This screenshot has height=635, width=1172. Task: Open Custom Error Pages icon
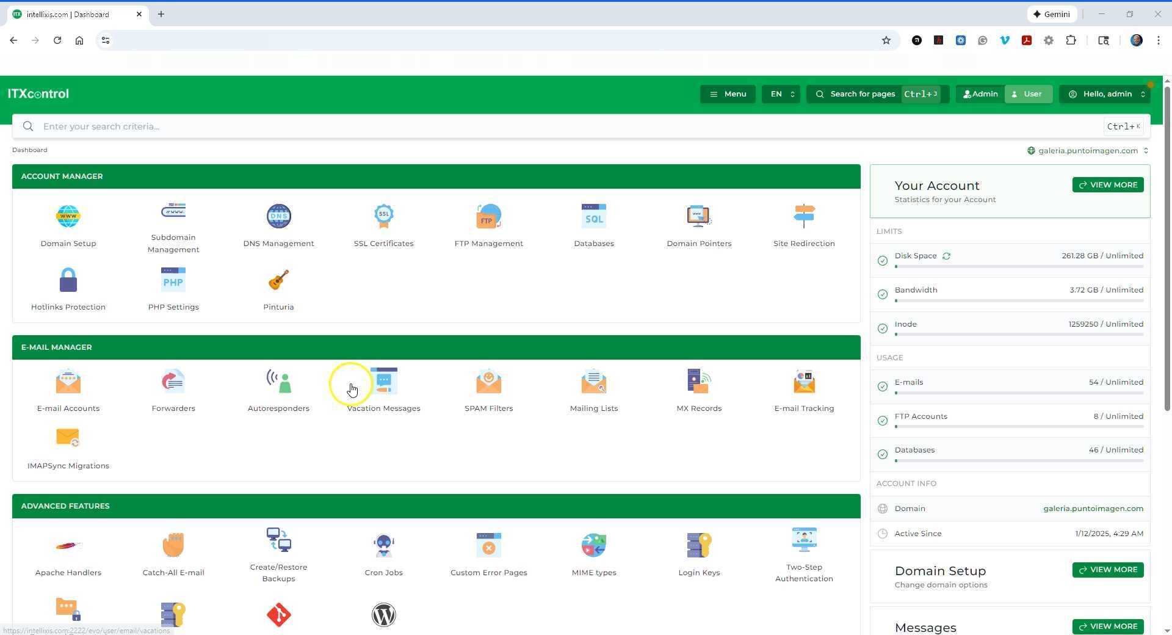pos(488,545)
